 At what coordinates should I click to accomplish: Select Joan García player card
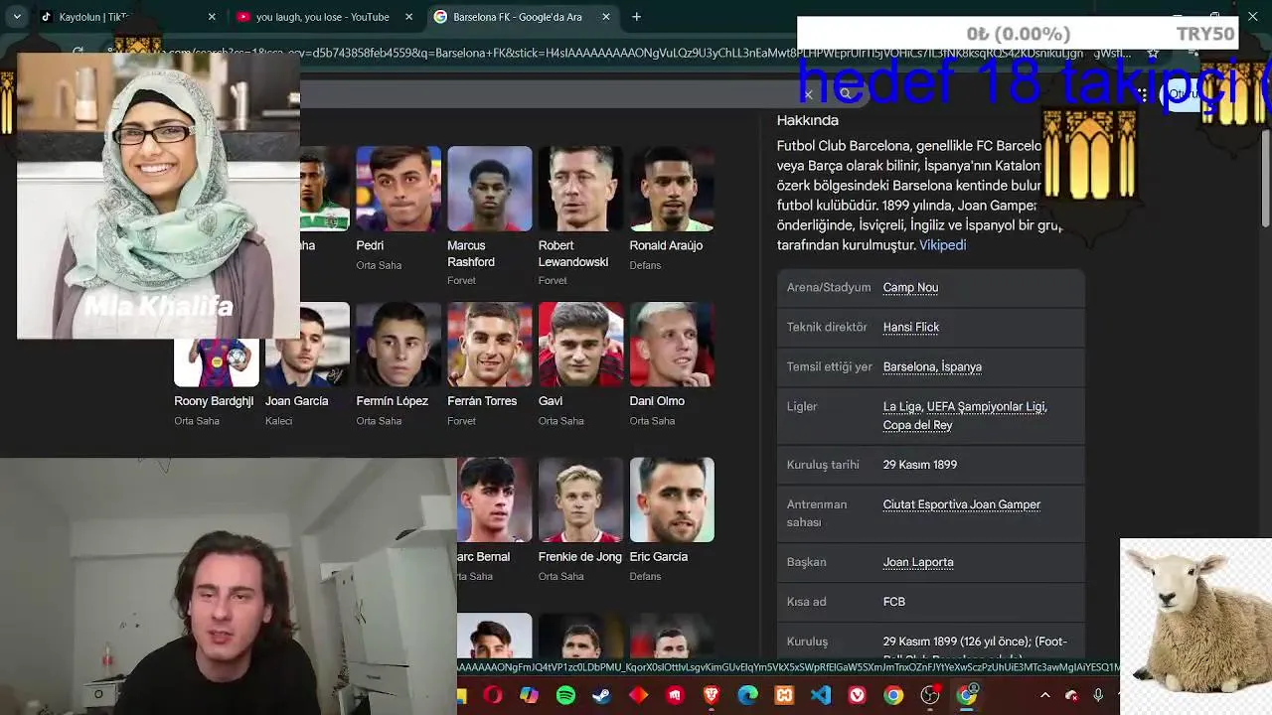(x=307, y=364)
